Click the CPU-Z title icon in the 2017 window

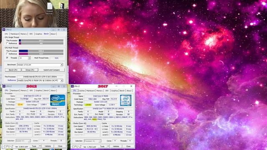(72, 86)
